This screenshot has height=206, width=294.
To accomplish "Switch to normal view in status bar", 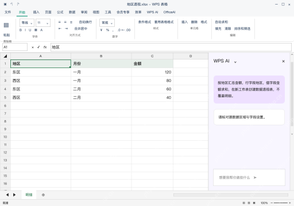I will pos(243,203).
